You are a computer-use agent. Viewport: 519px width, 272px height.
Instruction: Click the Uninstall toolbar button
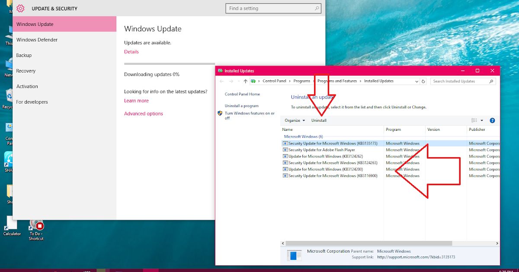click(x=319, y=120)
